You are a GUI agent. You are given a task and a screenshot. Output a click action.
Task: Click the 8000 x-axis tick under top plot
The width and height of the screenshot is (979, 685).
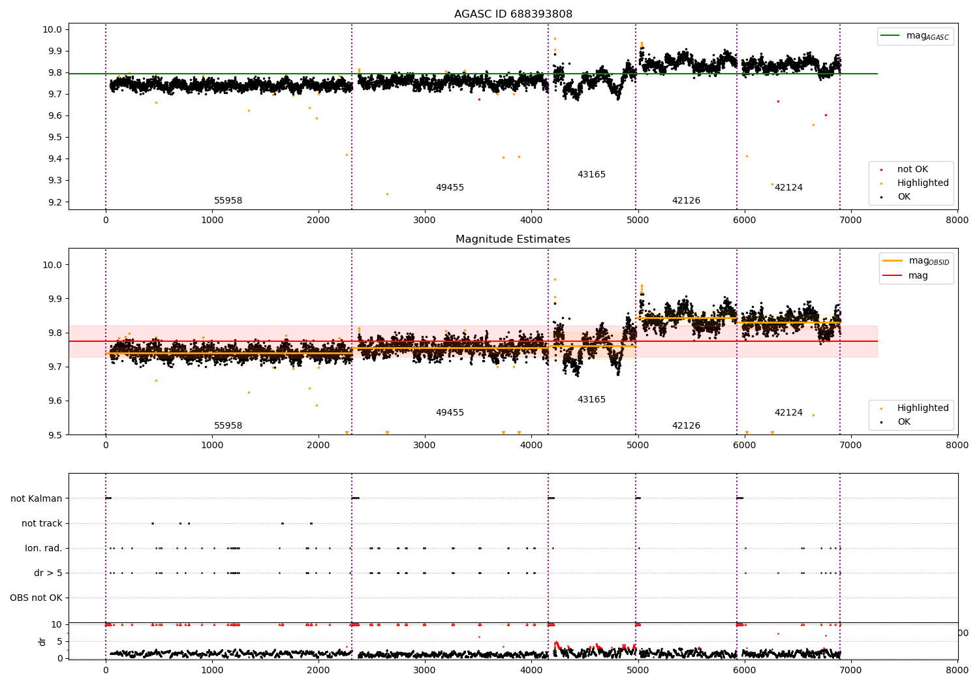coord(957,221)
